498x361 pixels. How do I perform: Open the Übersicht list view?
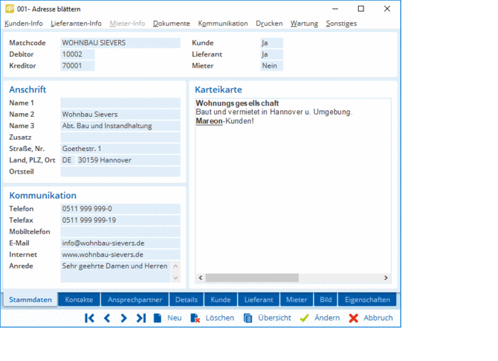(267, 318)
